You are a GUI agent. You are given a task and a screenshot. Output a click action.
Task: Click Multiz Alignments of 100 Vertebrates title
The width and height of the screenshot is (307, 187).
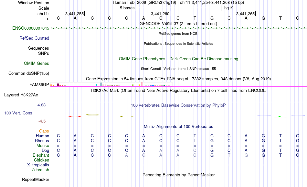[x=178, y=127]
